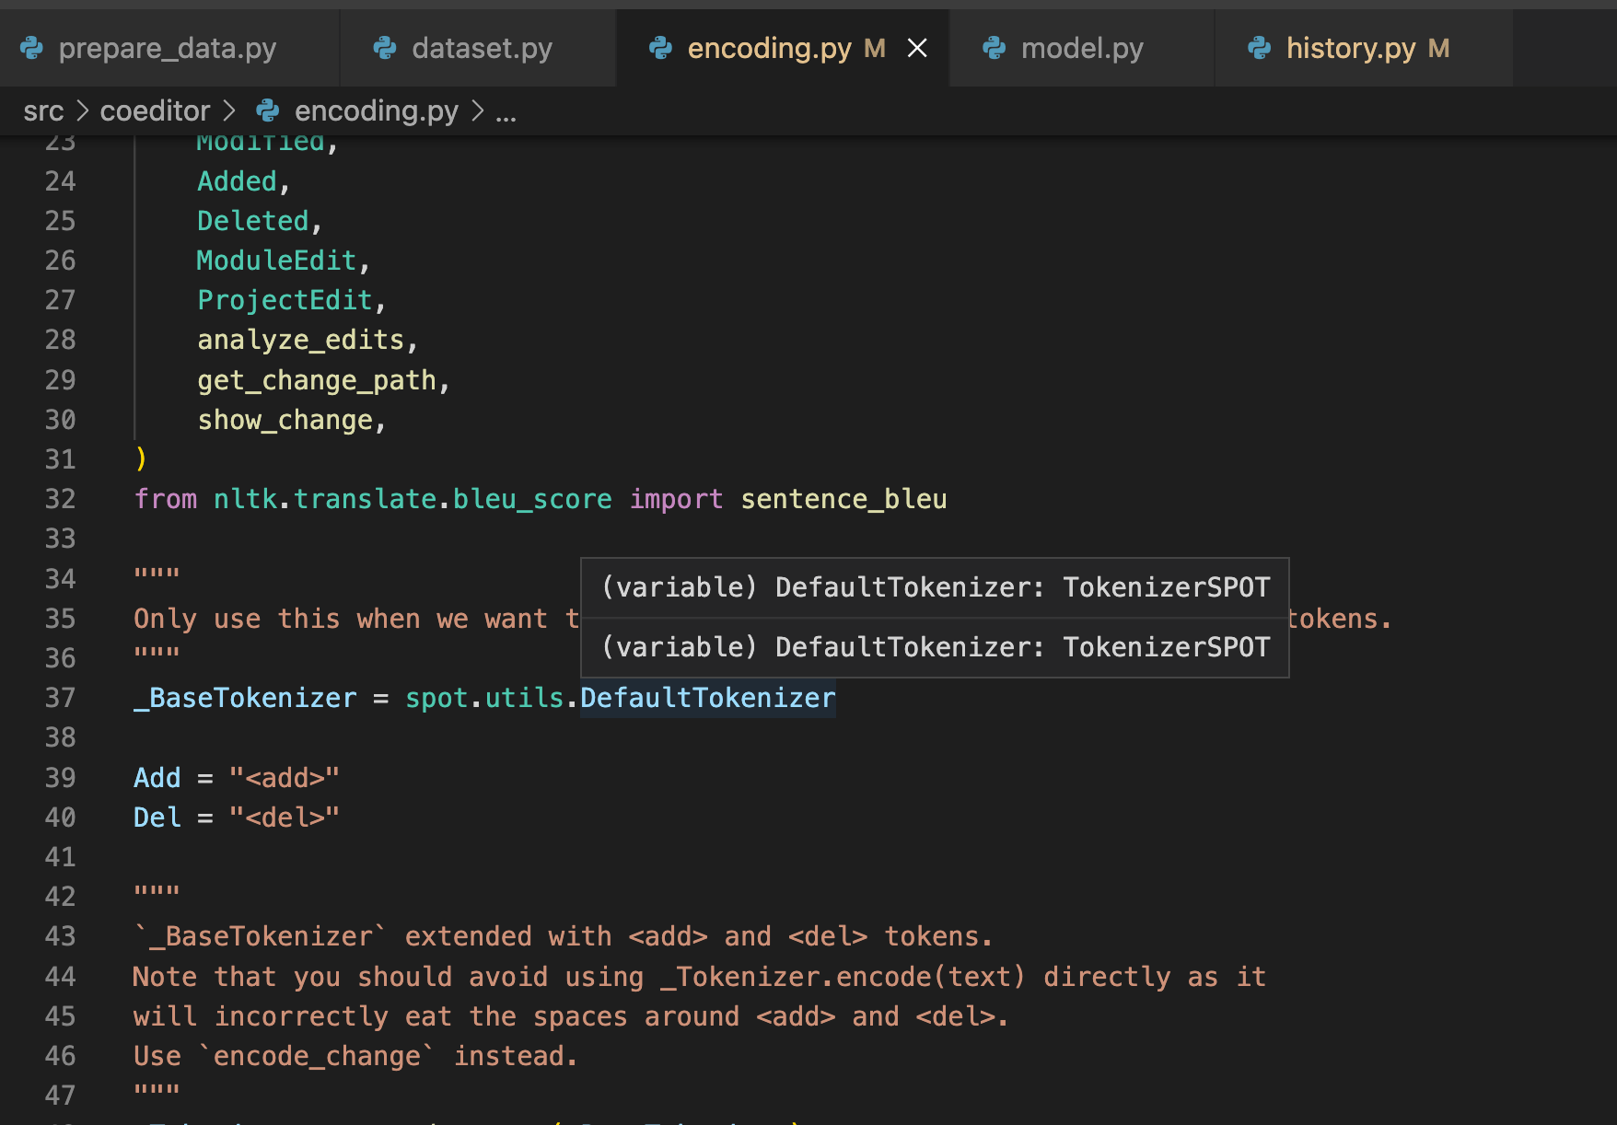This screenshot has width=1617, height=1125.
Task: Close the encoding.py tab
Action: click(917, 48)
